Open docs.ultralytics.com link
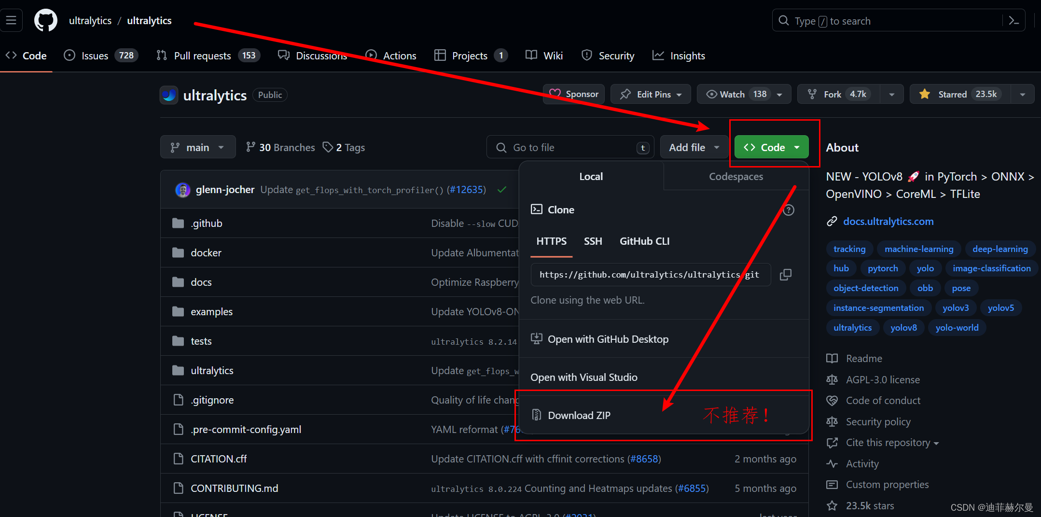 pos(888,221)
